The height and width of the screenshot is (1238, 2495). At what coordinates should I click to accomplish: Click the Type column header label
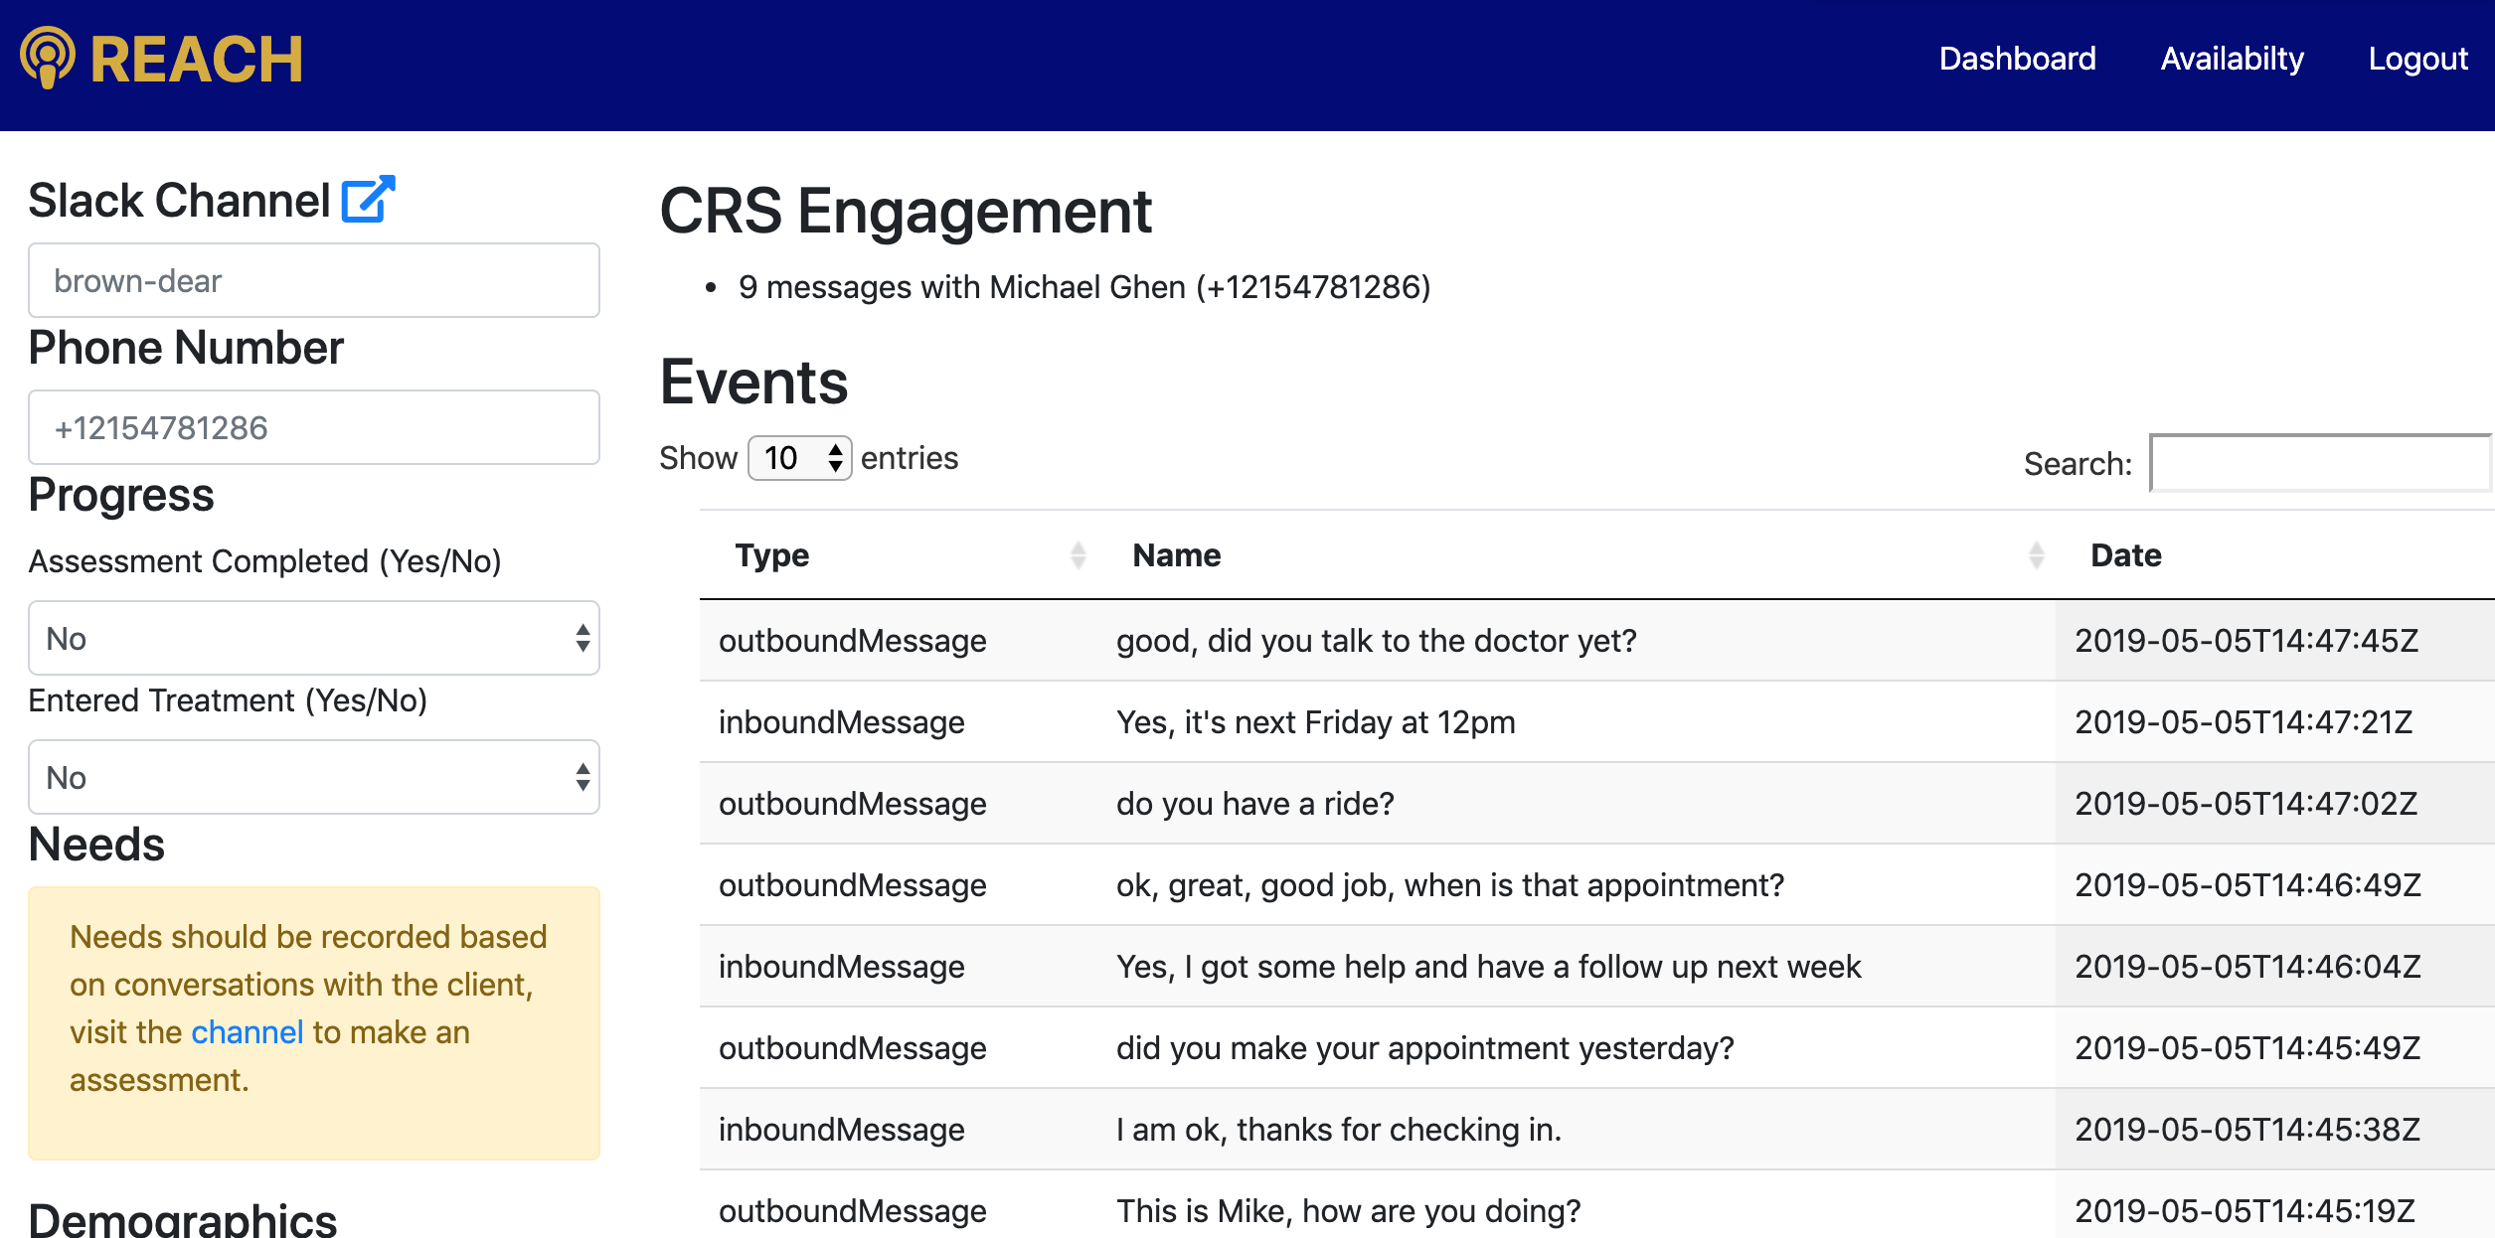click(772, 555)
